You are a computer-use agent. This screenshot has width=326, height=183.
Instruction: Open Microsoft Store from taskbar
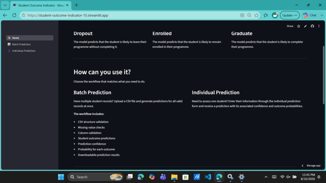[186, 177]
